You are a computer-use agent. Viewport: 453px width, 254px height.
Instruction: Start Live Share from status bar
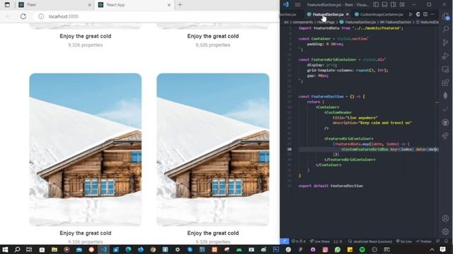(x=319, y=241)
